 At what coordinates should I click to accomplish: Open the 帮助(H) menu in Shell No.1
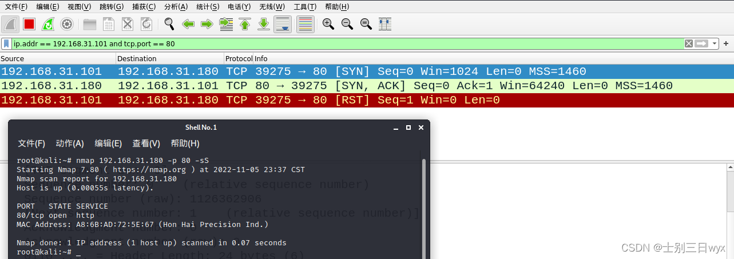[185, 144]
